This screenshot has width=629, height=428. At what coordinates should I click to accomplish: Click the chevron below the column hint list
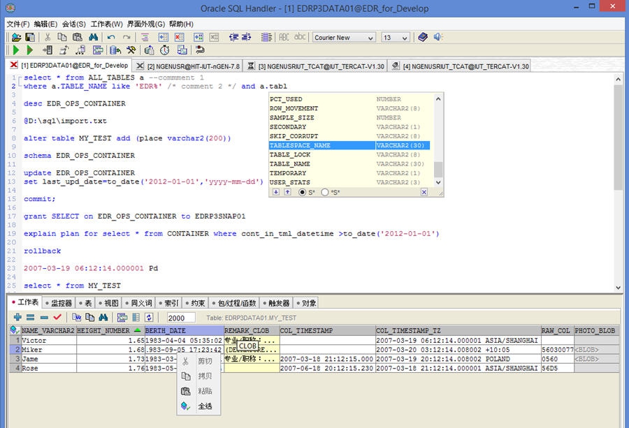coord(438,182)
